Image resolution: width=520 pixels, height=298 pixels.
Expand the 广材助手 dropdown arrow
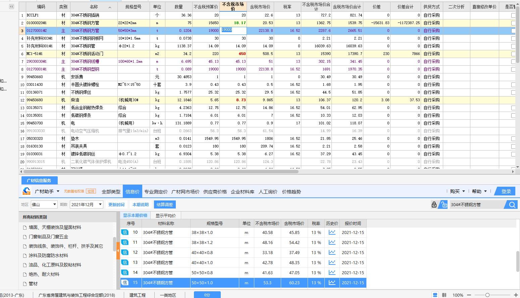click(58, 191)
